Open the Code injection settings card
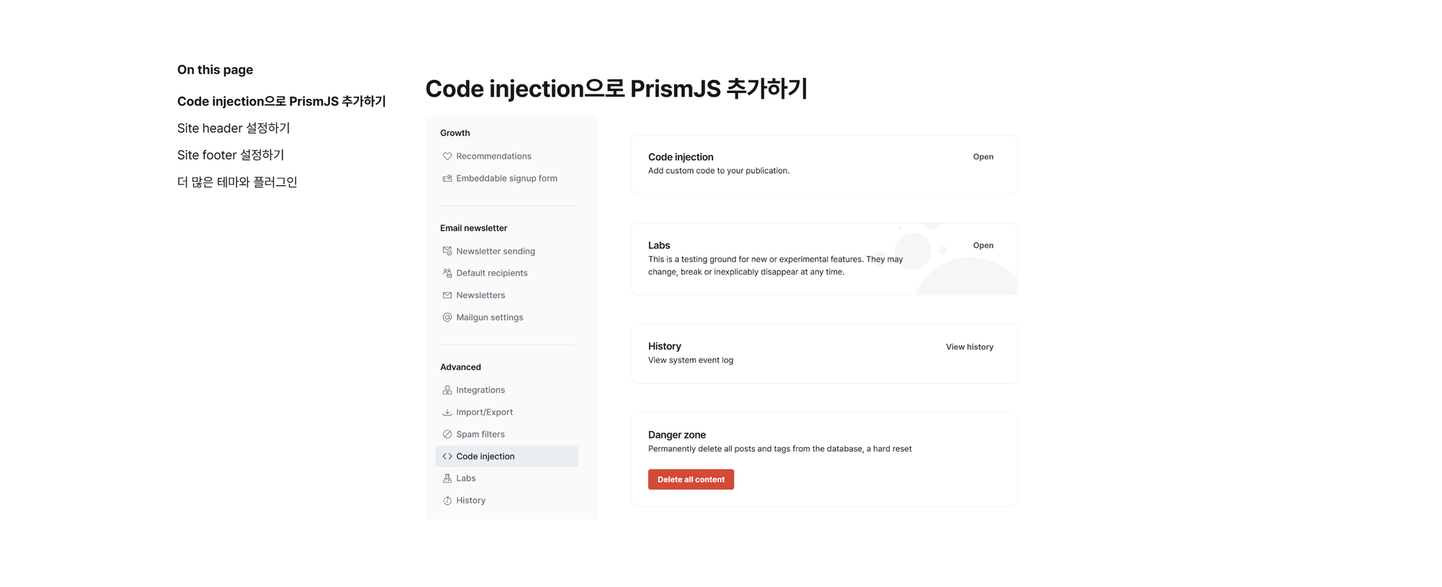Image resolution: width=1442 pixels, height=587 pixels. click(x=983, y=156)
